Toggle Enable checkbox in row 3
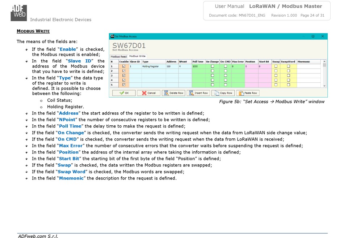The height and width of the screenshot is (238, 344). [x=124, y=75]
